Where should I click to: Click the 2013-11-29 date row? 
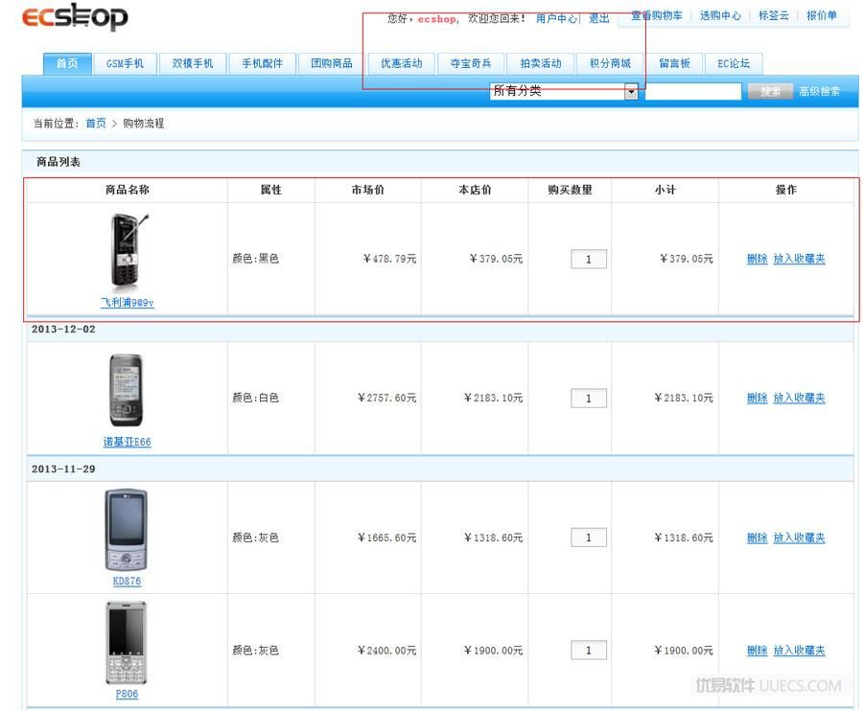440,470
